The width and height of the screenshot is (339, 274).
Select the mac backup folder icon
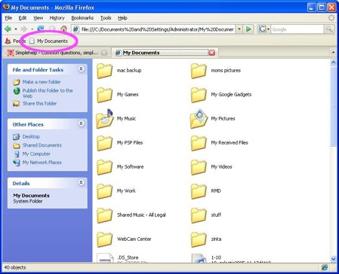coord(104,71)
